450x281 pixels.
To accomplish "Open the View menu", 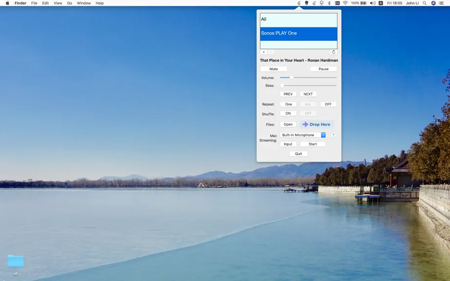I will [x=58, y=3].
